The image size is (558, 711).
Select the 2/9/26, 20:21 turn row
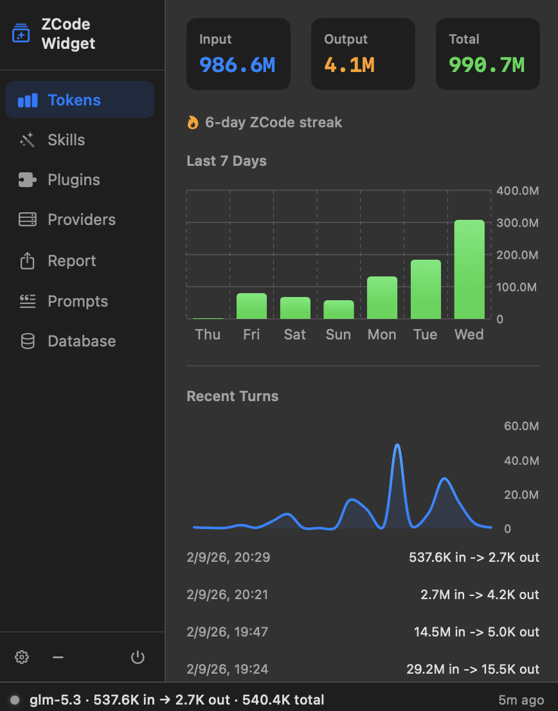(363, 595)
